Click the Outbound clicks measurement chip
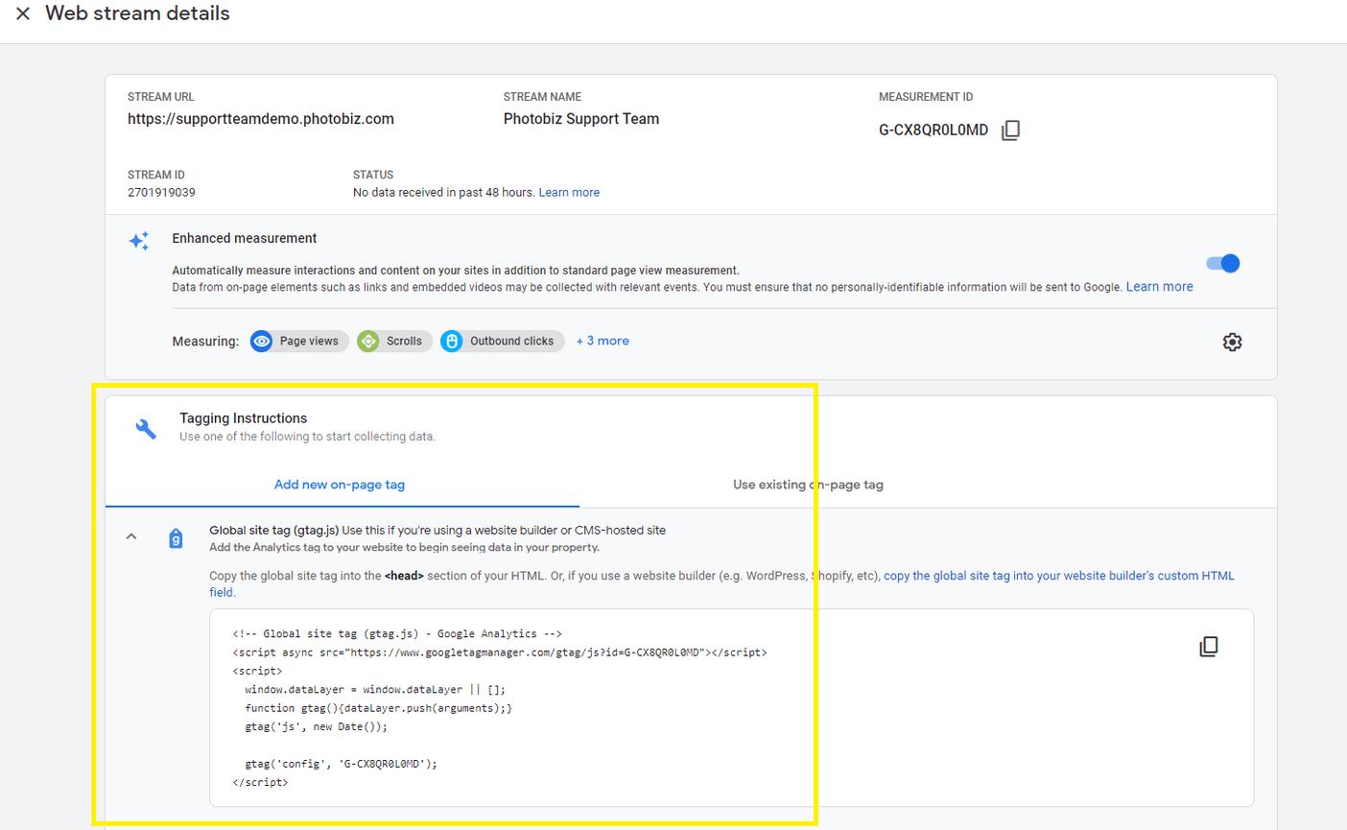Image resolution: width=1347 pixels, height=830 pixels. [x=501, y=341]
